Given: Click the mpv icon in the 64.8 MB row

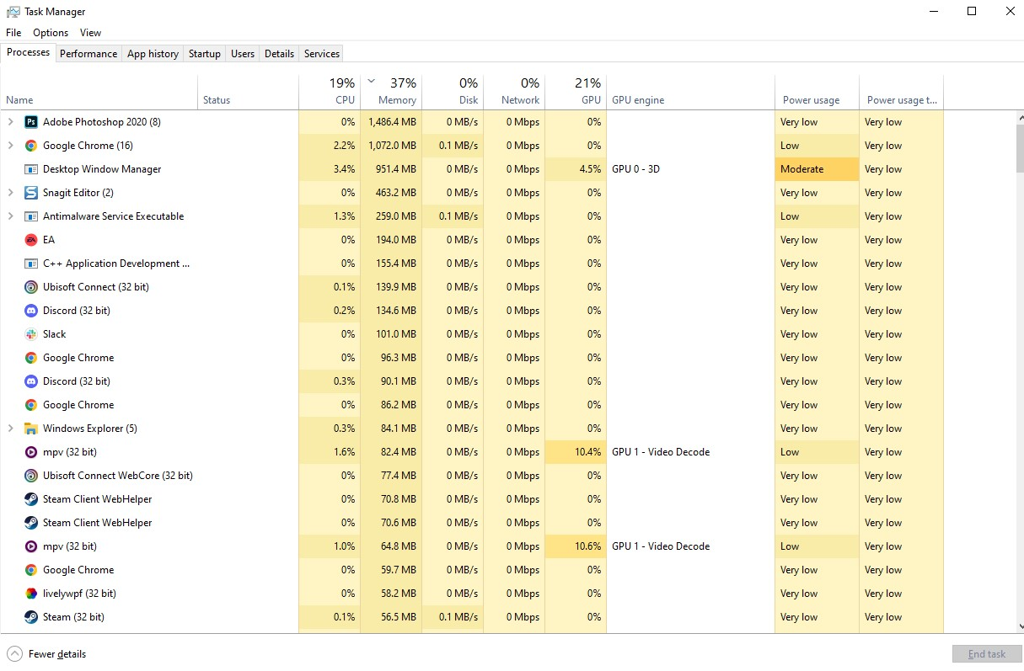Looking at the screenshot, I should [x=31, y=546].
